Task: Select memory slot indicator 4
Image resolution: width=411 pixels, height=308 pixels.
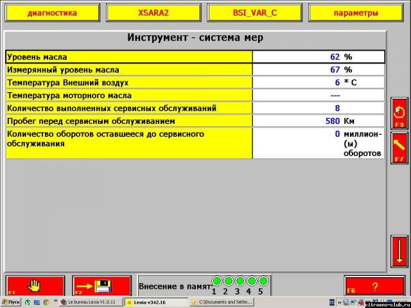Action: (252, 281)
